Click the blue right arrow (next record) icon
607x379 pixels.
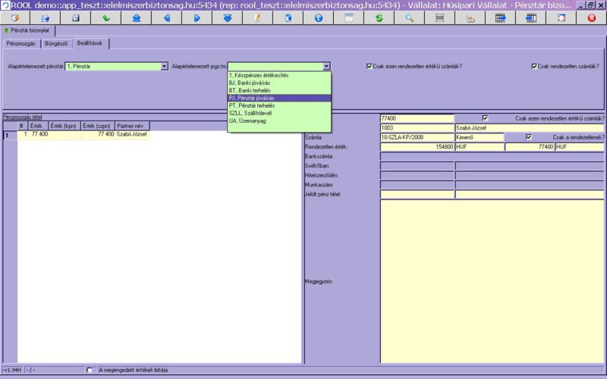(x=197, y=17)
